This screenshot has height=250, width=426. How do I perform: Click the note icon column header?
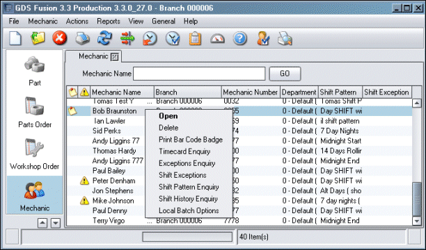(x=72, y=92)
